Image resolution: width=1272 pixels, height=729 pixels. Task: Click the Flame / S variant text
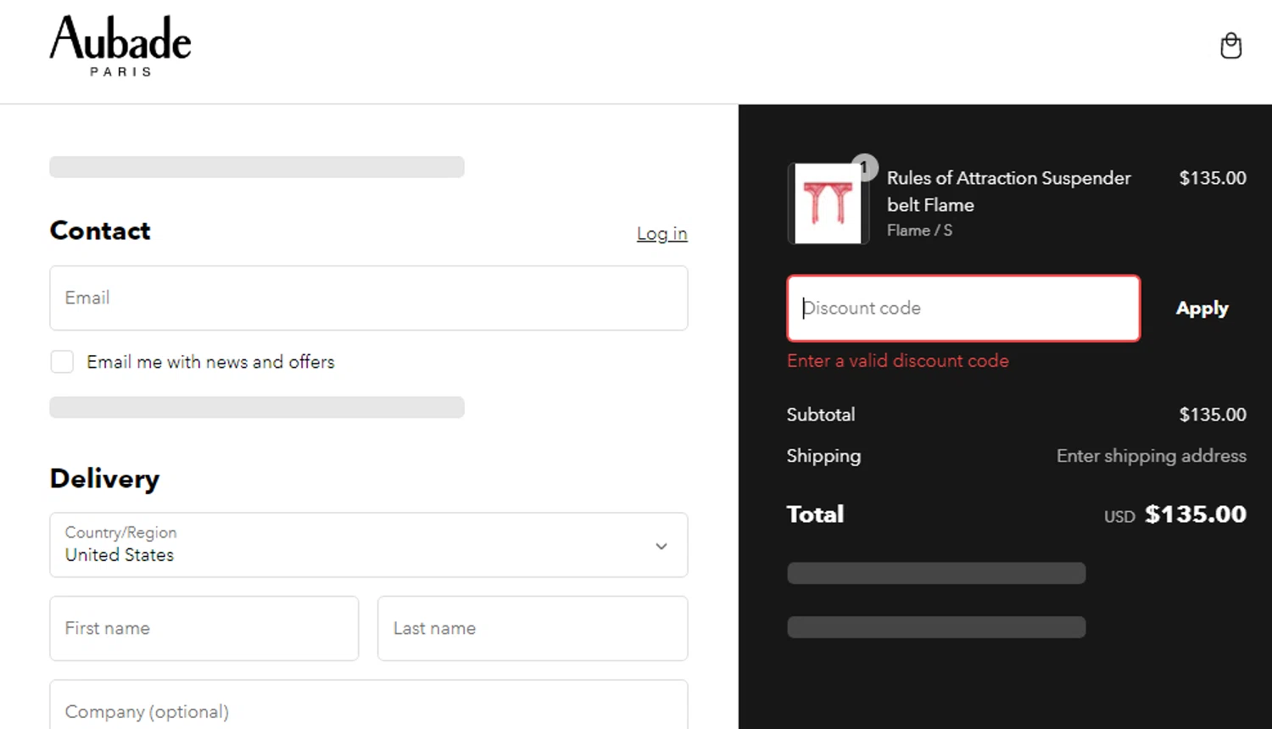coord(919,231)
